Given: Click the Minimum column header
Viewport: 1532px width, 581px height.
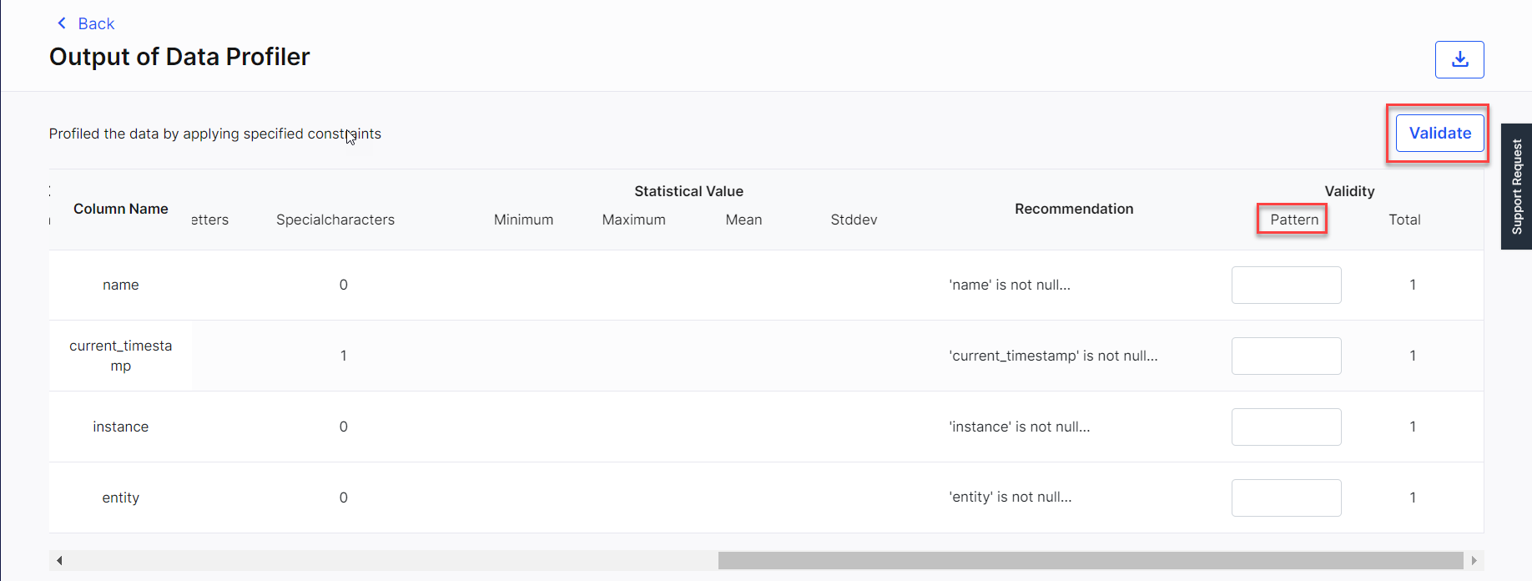Looking at the screenshot, I should tap(523, 220).
